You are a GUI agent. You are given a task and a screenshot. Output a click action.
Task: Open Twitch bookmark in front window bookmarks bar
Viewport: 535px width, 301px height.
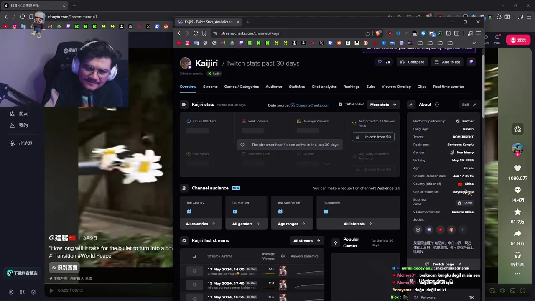pyautogui.click(x=241, y=43)
